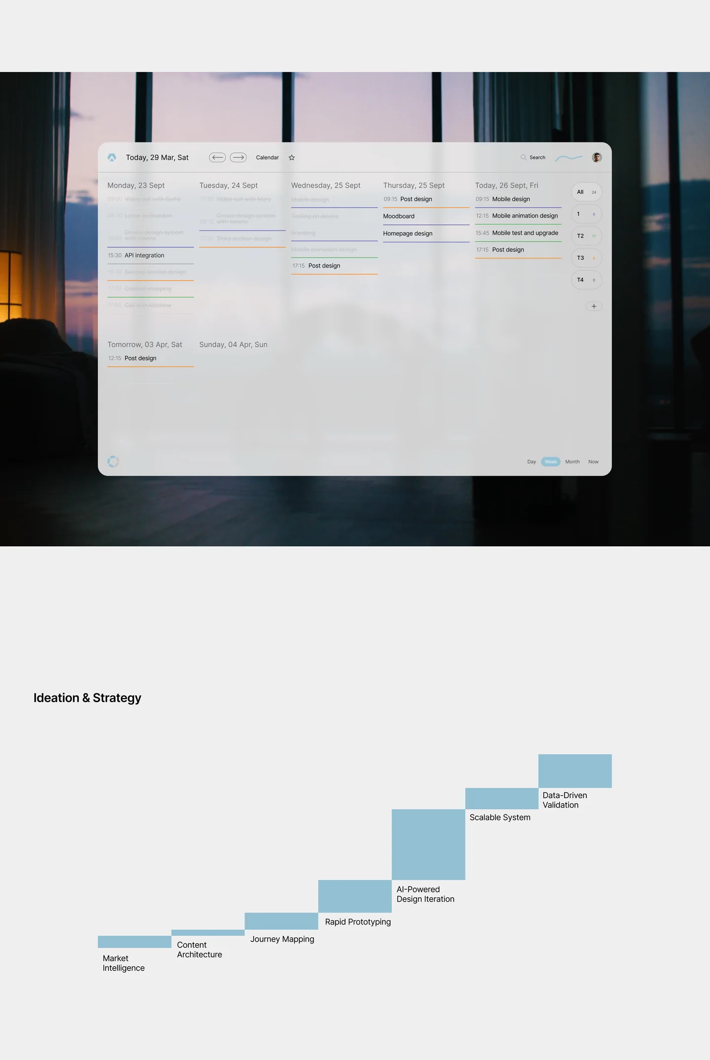This screenshot has height=1060, width=710.
Task: Open the 09:15 Mobile design task
Action: coord(518,199)
